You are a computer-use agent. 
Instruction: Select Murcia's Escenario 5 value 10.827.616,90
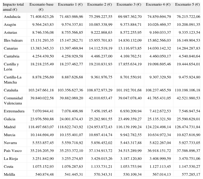[187, 135]
